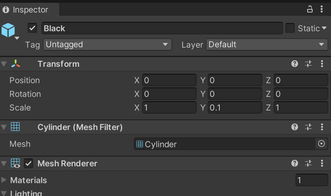Open the Inspector tab's three-dot menu
The height and width of the screenshot is (196, 331).
(322, 9)
